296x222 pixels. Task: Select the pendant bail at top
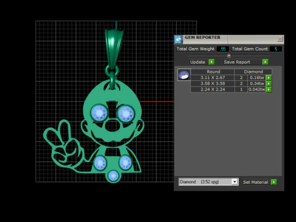point(114,48)
